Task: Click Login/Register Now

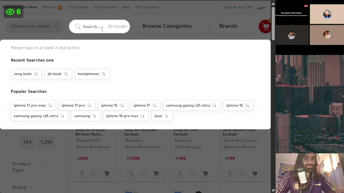Action: click(20, 7)
